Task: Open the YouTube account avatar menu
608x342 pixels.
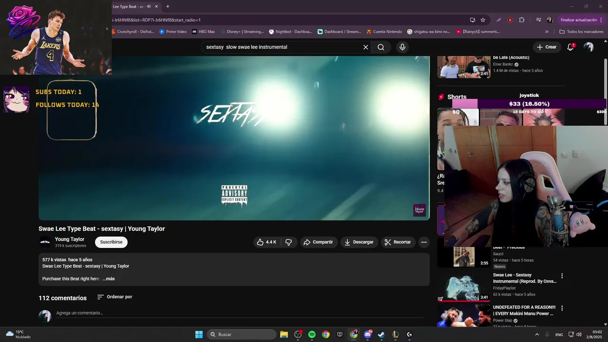Action: (x=589, y=47)
